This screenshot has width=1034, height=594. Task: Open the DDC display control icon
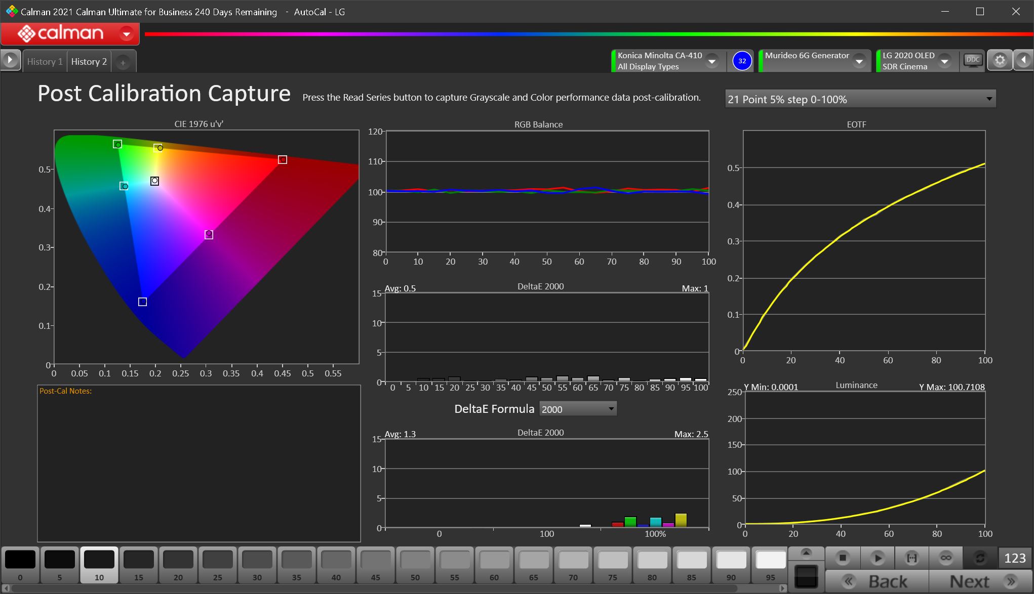tap(973, 61)
